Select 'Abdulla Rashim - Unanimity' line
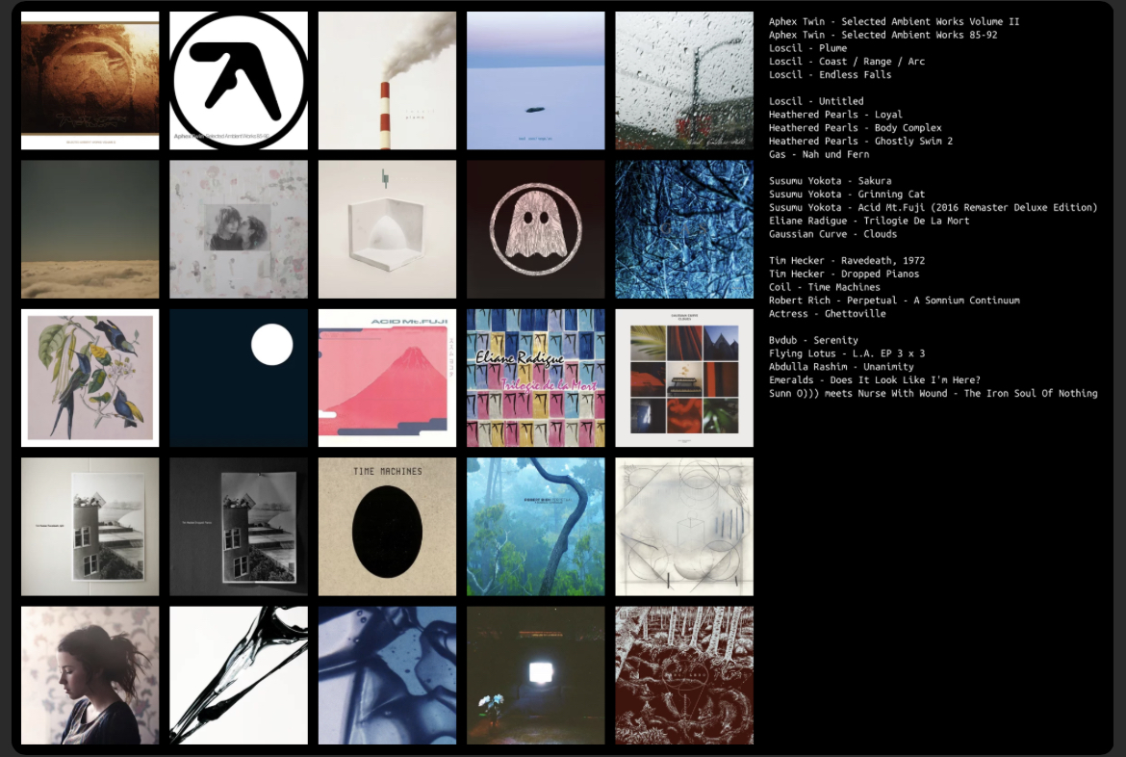1126x757 pixels. pyautogui.click(x=841, y=367)
